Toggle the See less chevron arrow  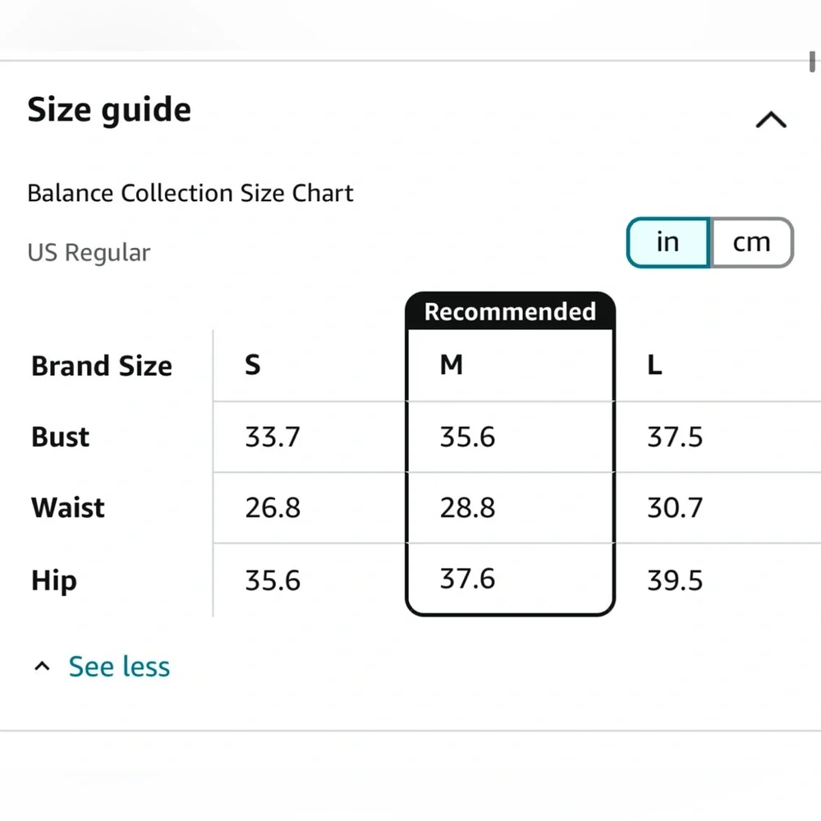42,665
